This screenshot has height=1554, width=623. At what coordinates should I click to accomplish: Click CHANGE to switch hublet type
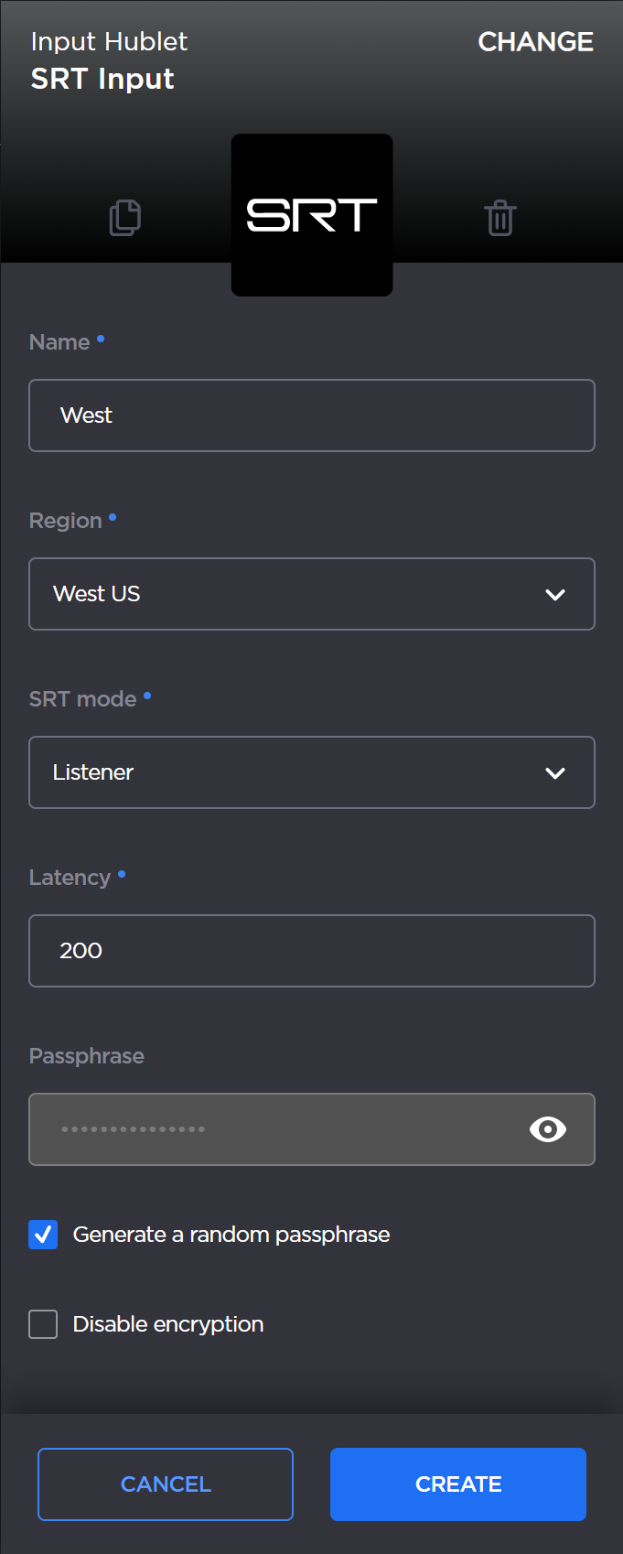pyautogui.click(x=535, y=42)
